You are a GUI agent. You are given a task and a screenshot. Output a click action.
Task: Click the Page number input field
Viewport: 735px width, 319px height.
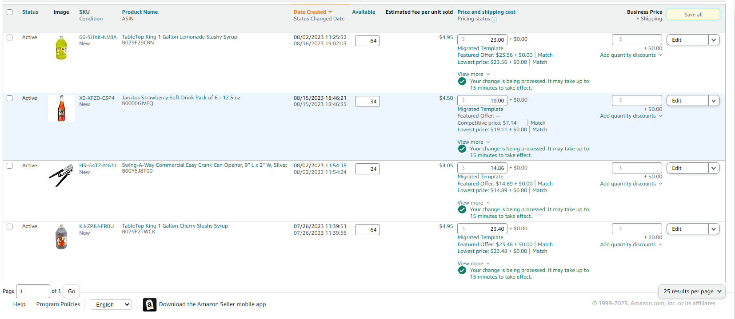coord(33,291)
